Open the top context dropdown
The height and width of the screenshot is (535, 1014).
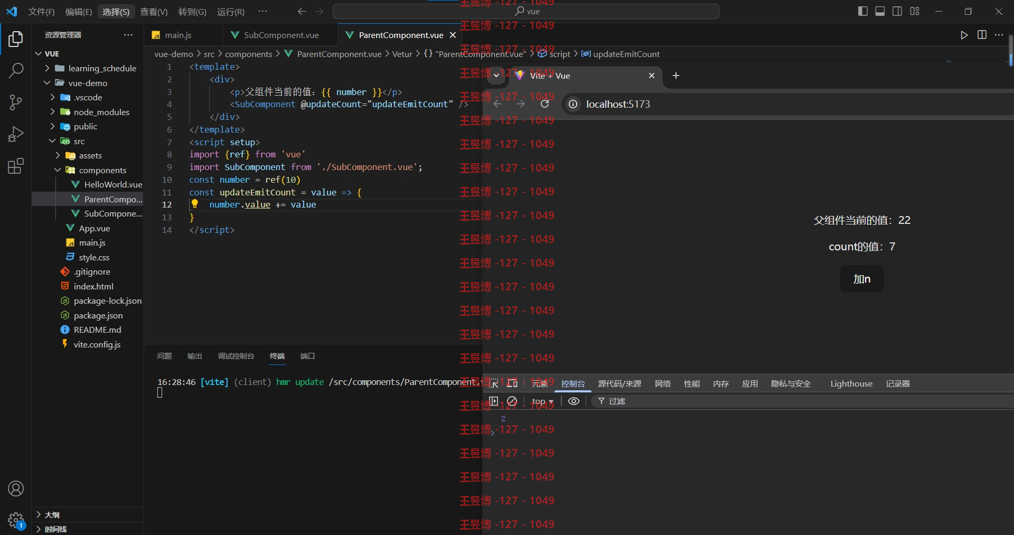(x=542, y=401)
